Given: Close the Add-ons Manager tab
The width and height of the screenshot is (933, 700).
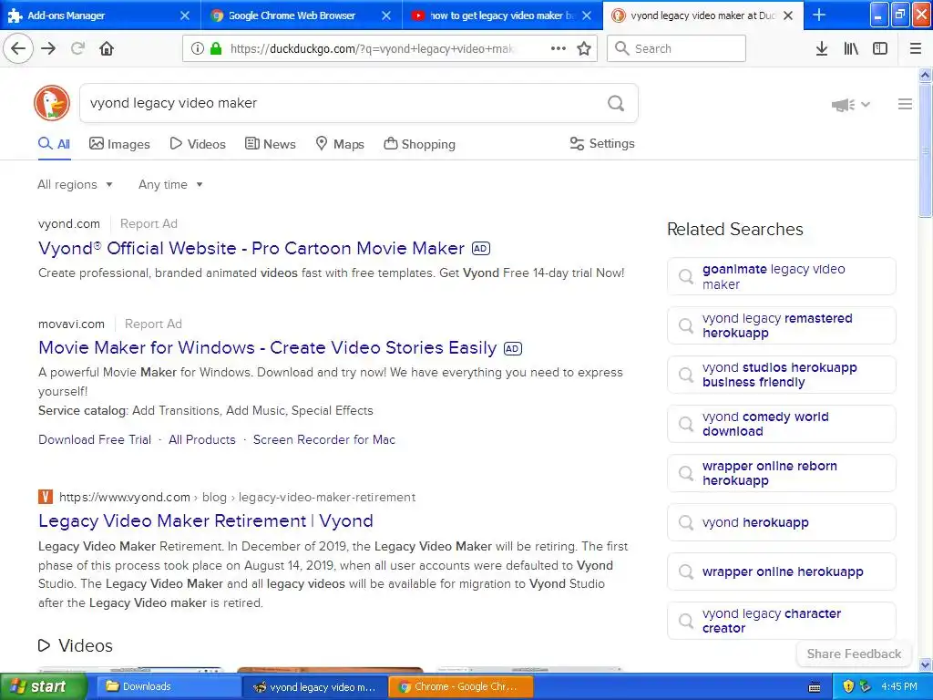Looking at the screenshot, I should pyautogui.click(x=184, y=15).
